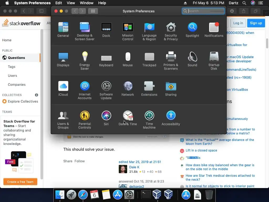Open the Window menu
The height and width of the screenshot is (202, 269).
click(x=87, y=3)
